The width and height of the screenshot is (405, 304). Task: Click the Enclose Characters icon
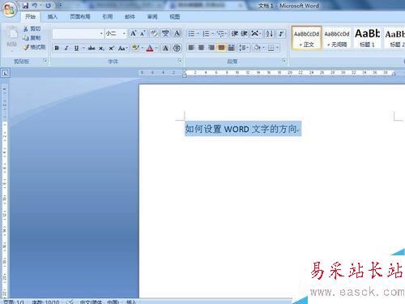tap(177, 48)
